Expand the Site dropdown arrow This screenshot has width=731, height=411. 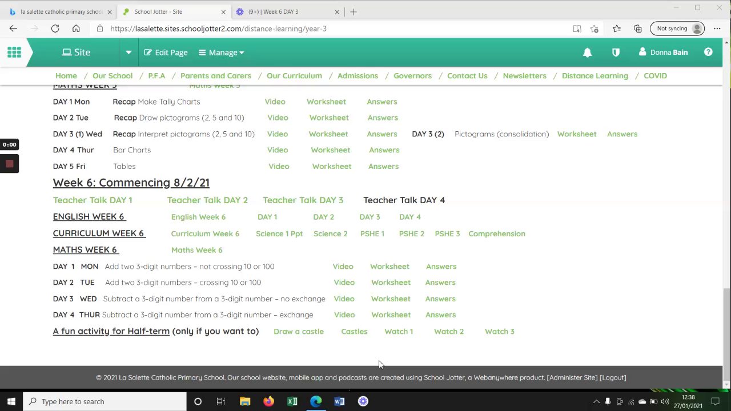coord(128,53)
